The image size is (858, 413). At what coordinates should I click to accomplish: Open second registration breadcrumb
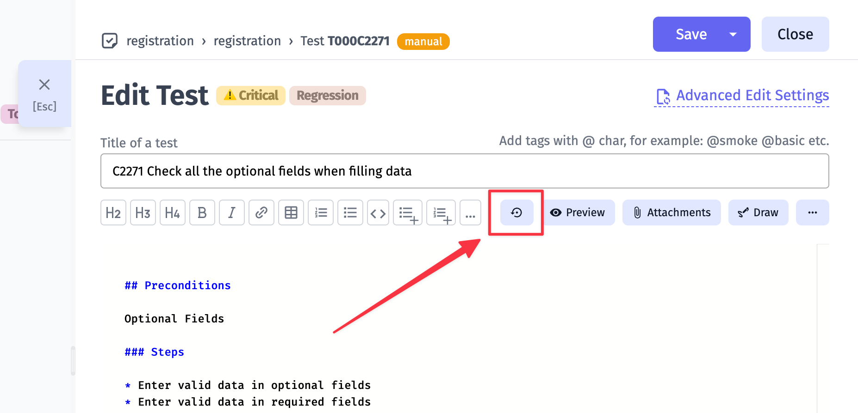(247, 41)
